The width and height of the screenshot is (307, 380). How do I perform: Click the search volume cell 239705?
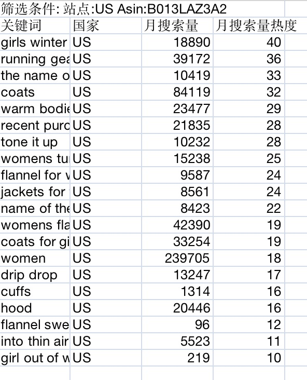[177, 258]
